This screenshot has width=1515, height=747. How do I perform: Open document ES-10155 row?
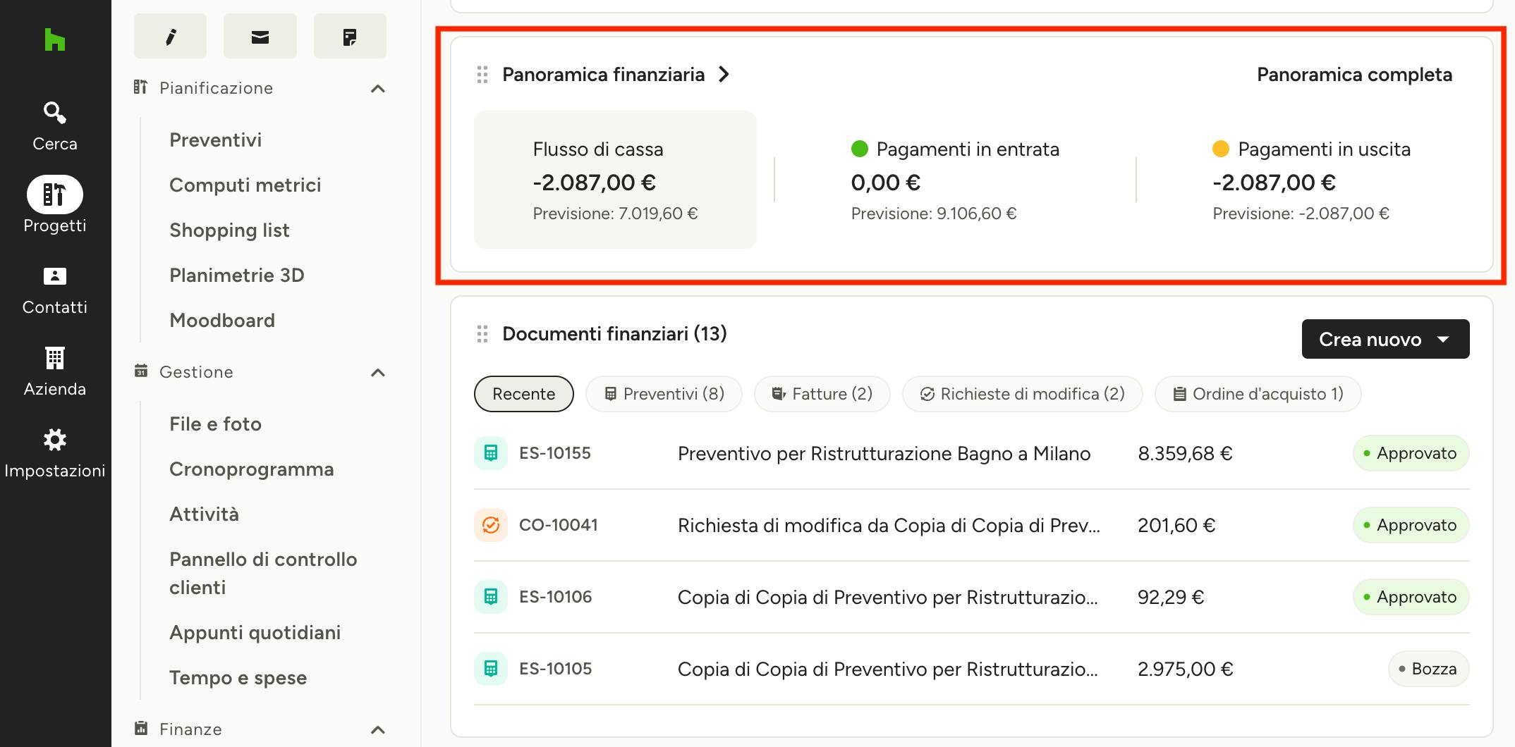[x=972, y=453]
